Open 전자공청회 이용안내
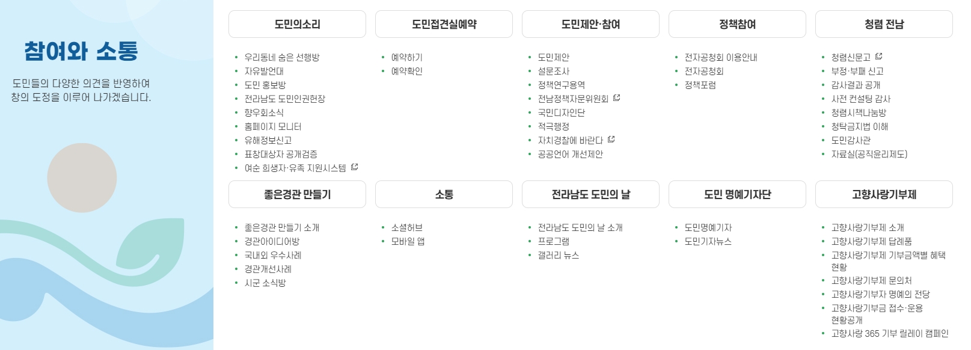The height and width of the screenshot is (350, 971). point(720,57)
